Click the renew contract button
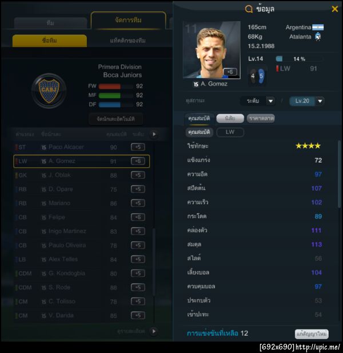Screen dimensions: 343x353 tap(312, 334)
